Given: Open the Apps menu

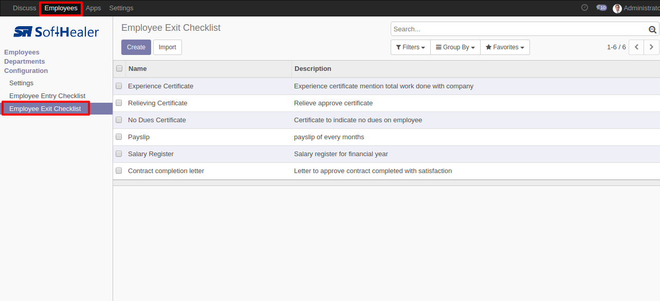Looking at the screenshot, I should (93, 8).
